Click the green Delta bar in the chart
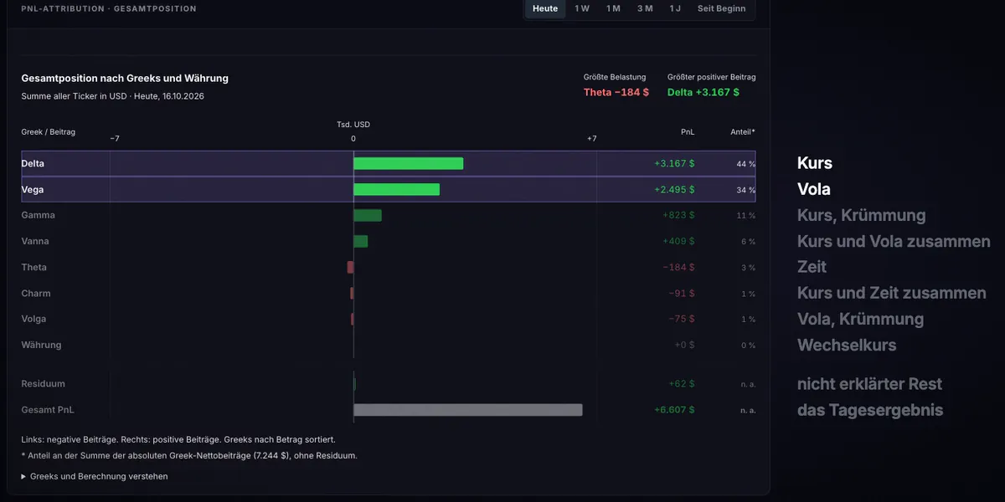Screen dimensions: 1005x502 (409, 164)
